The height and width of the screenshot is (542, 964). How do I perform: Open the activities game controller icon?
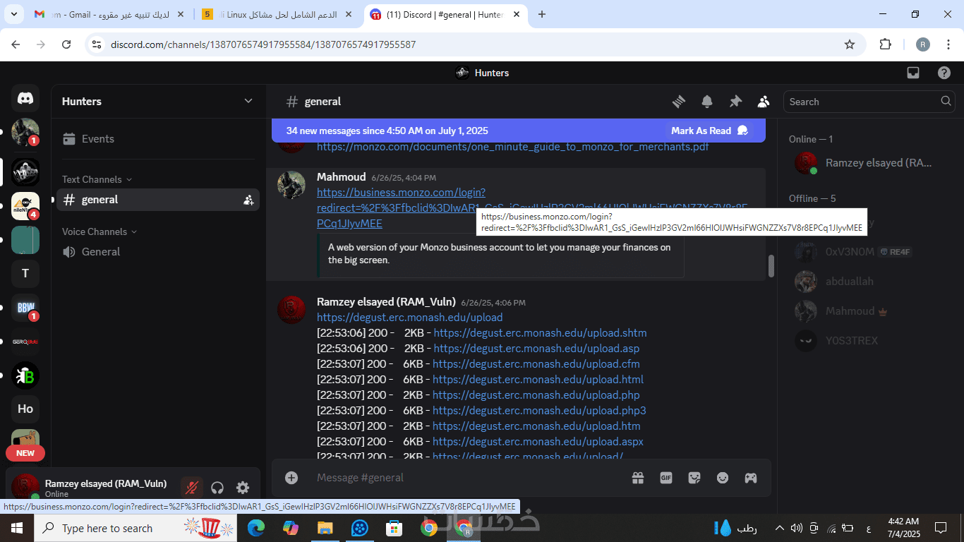pos(751,478)
